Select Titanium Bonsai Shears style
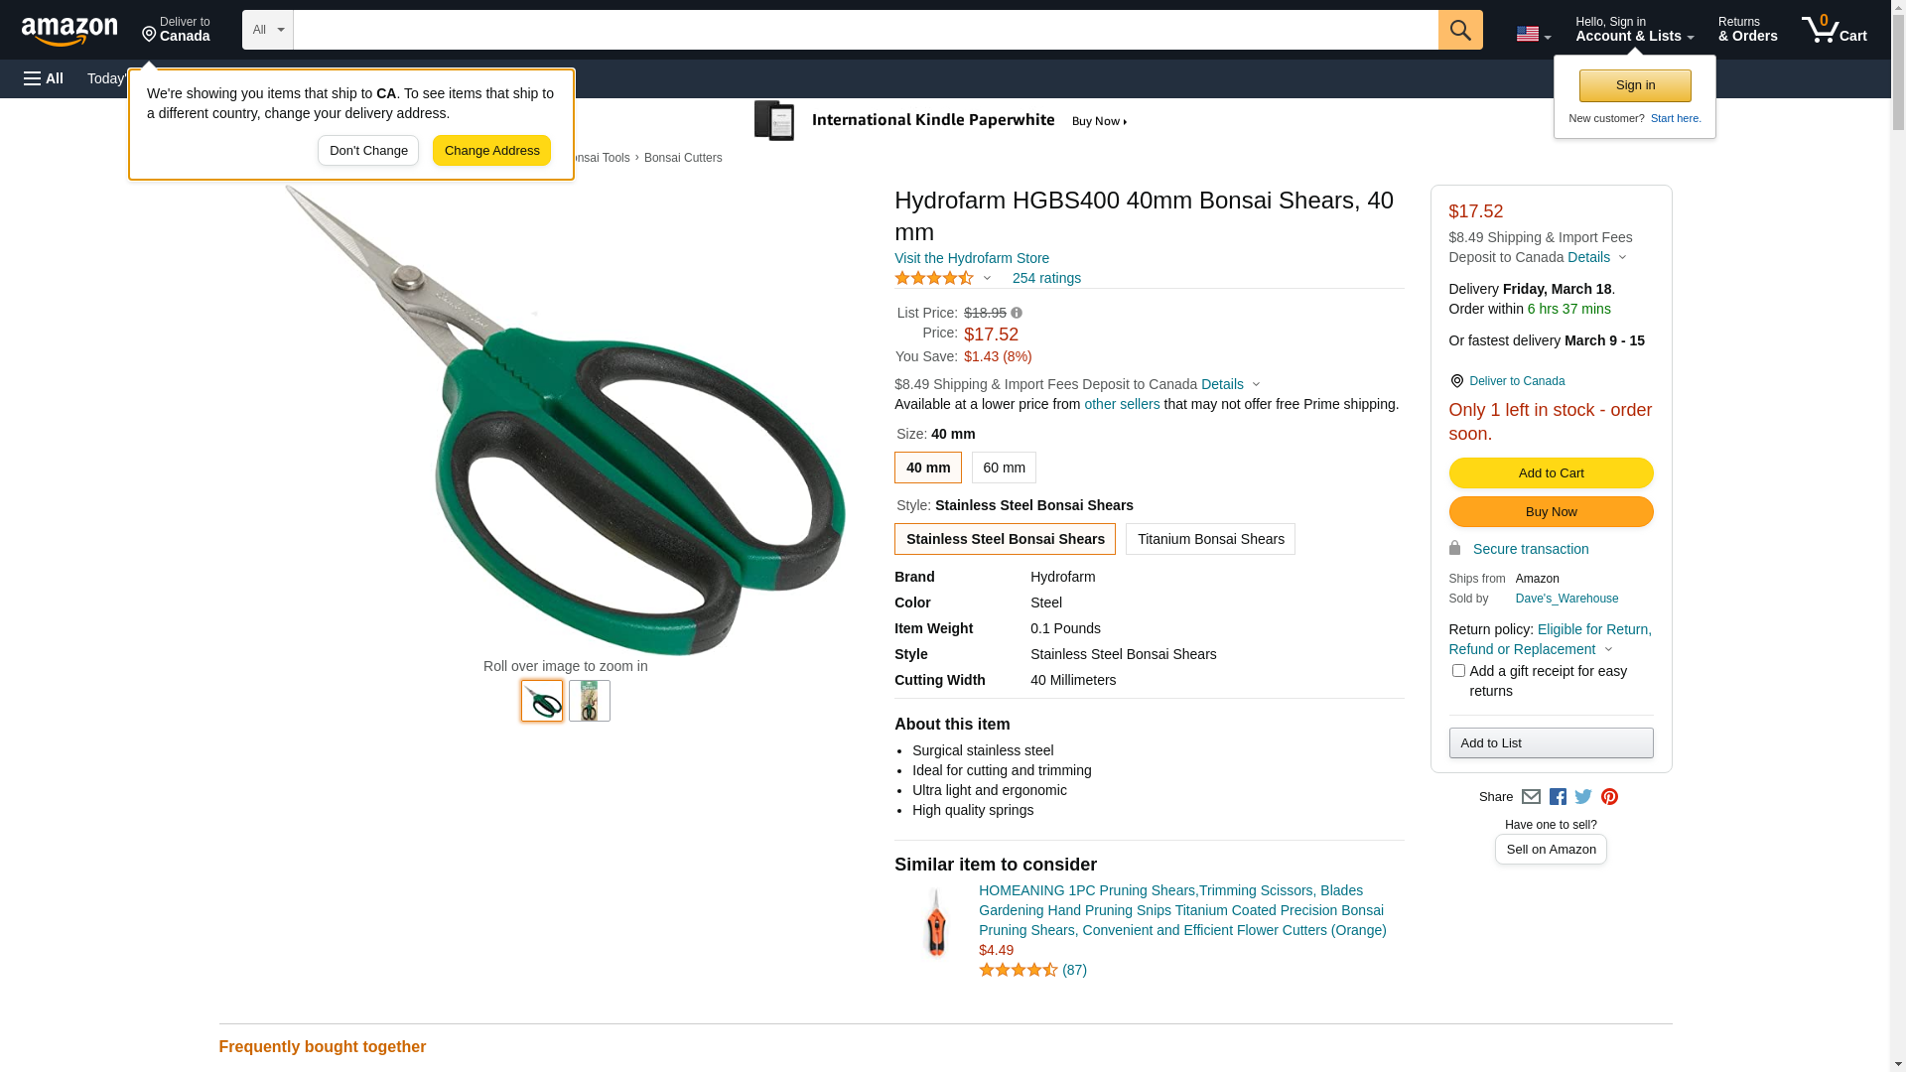The height and width of the screenshot is (1072, 1906). tap(1210, 539)
